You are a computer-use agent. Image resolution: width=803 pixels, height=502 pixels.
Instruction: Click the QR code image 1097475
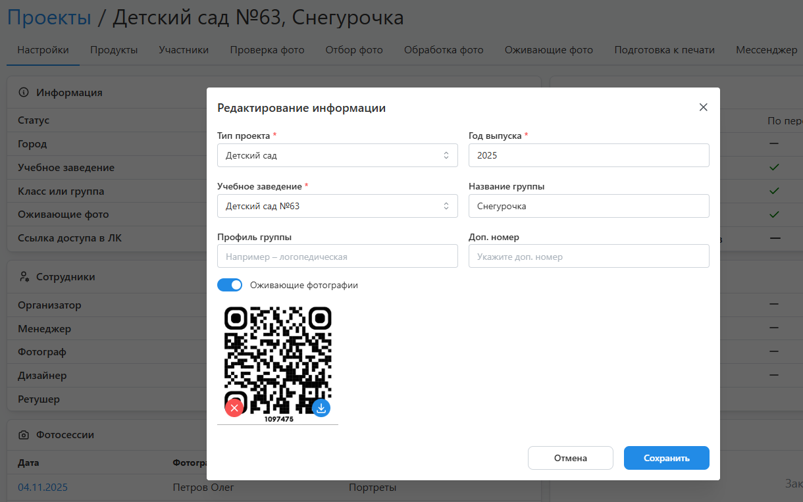pos(278,359)
